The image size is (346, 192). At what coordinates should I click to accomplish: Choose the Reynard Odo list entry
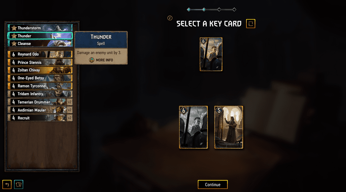pos(40,54)
